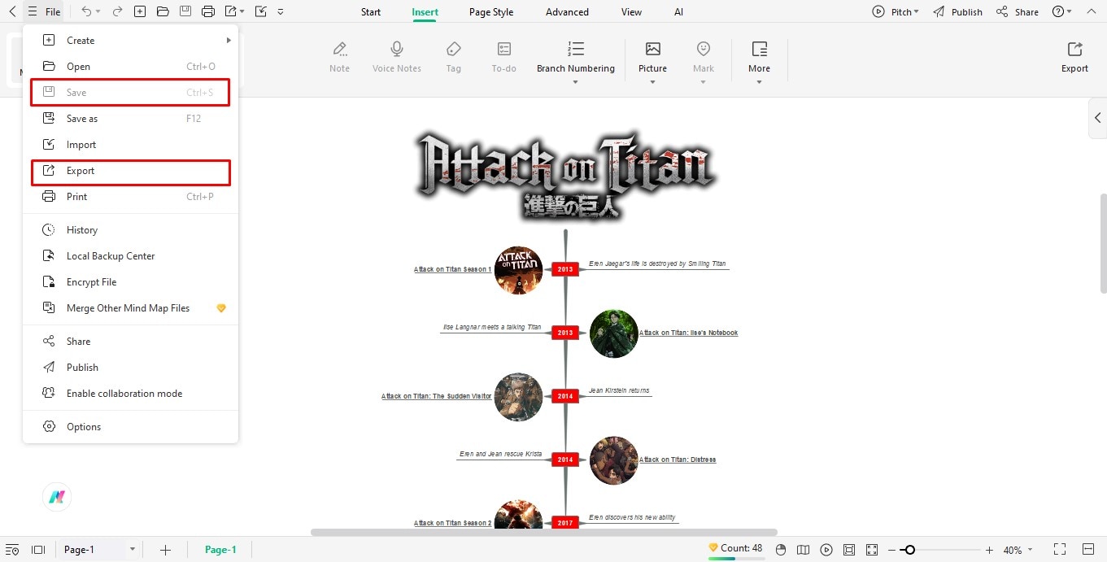1107x562 pixels.
Task: Click the To-do tool in the ribbon
Action: tap(504, 57)
